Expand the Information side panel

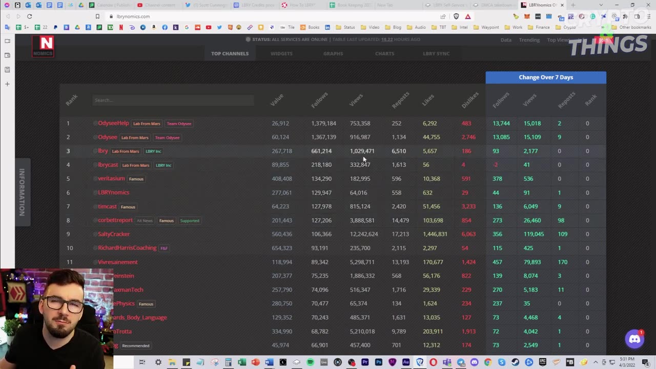(22, 192)
